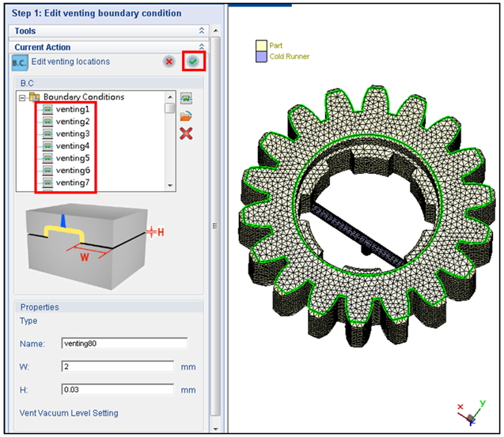Click the H height input field
Image resolution: width=504 pixels, height=437 pixels.
[118, 390]
